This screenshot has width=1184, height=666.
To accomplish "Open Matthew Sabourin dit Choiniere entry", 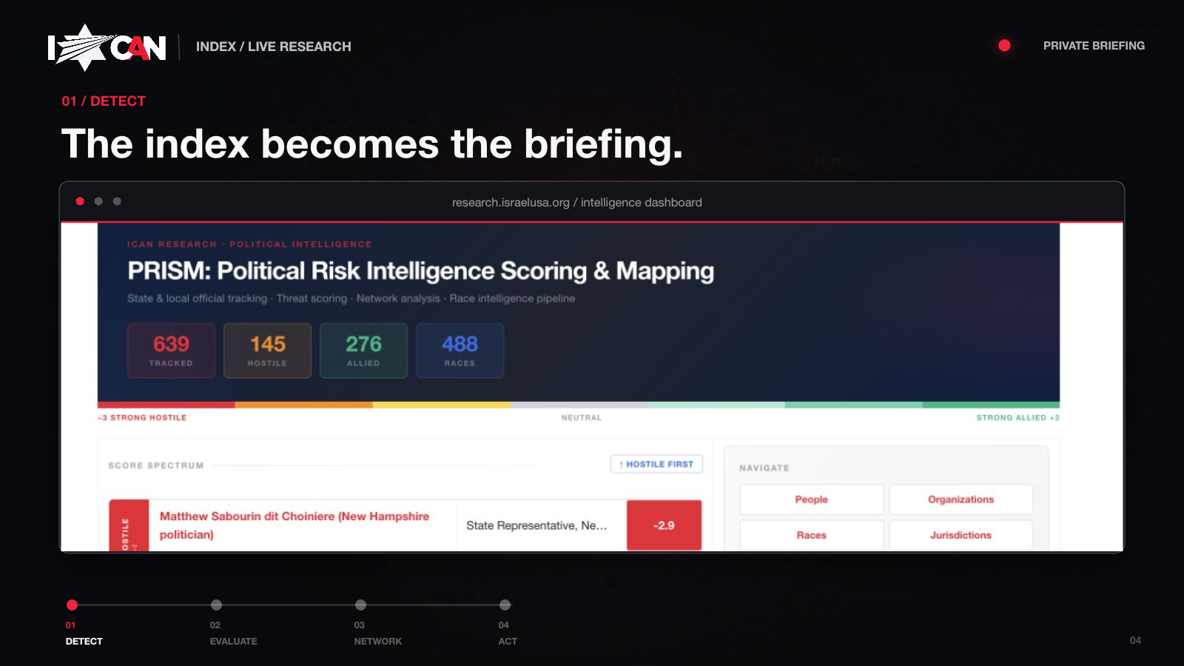I will click(x=295, y=525).
